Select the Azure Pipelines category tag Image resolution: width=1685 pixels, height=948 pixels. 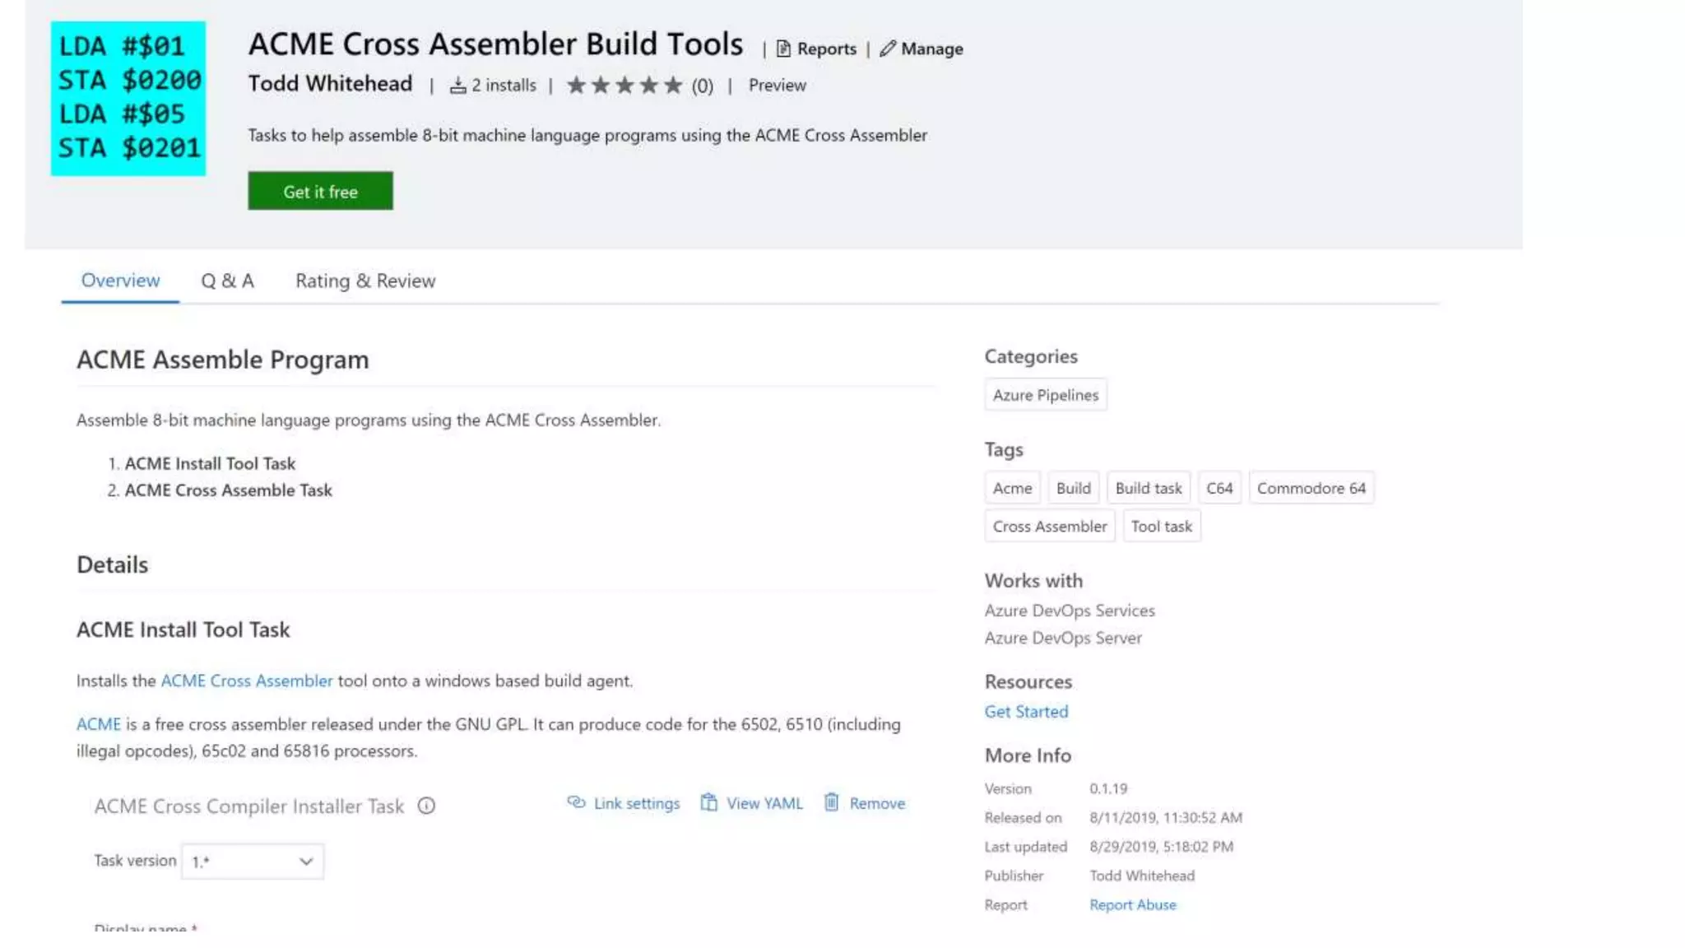coord(1045,395)
